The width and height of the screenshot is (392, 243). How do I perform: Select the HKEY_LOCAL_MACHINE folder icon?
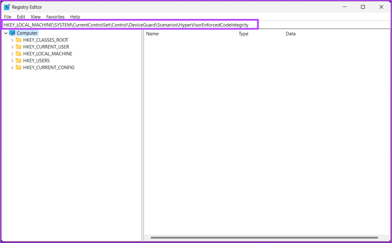tap(19, 54)
